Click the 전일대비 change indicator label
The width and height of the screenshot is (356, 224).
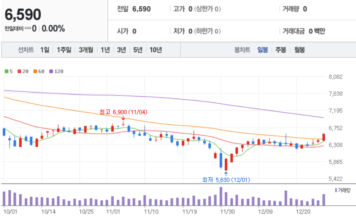[x=14, y=29]
